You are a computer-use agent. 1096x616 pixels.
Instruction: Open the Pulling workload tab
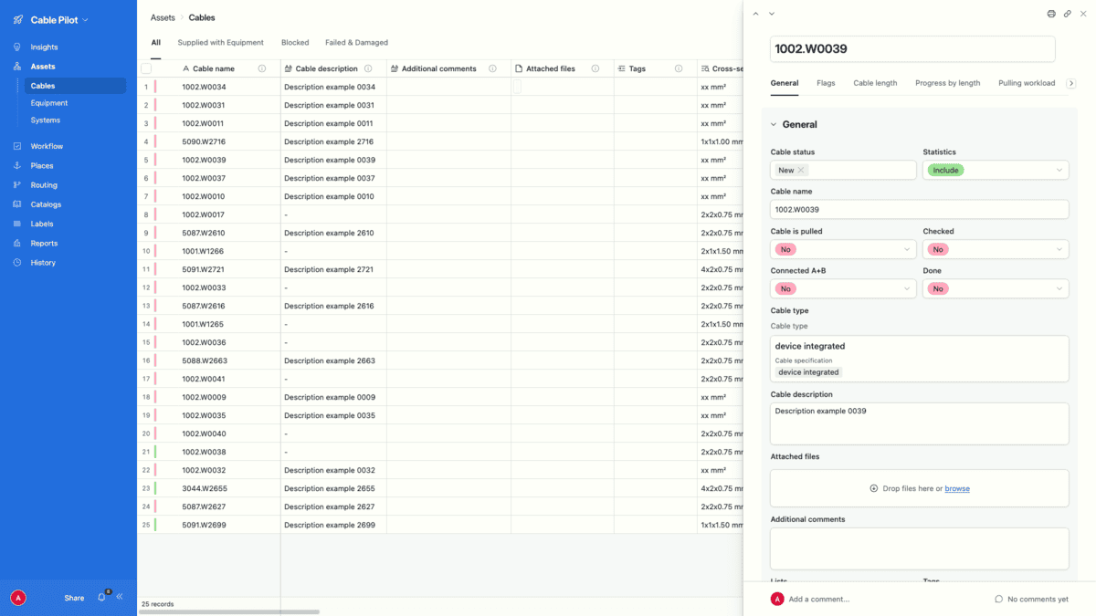coord(1027,83)
